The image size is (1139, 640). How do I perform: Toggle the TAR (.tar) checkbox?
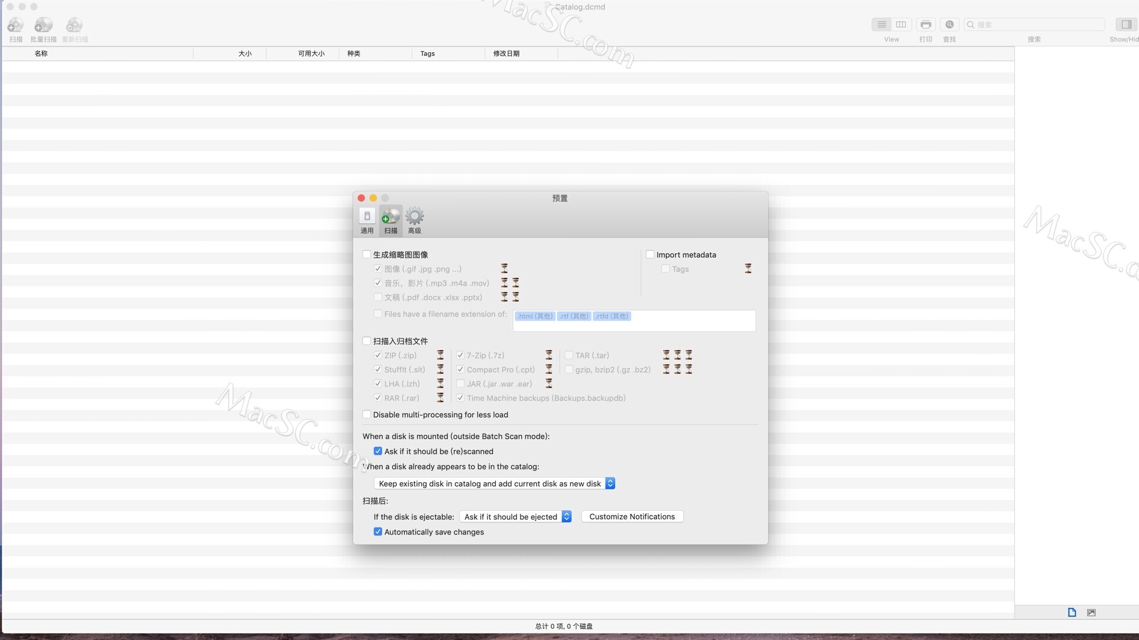coord(569,355)
